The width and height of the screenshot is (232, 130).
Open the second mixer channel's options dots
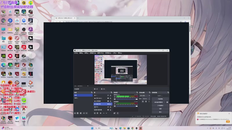click(x=115, y=104)
